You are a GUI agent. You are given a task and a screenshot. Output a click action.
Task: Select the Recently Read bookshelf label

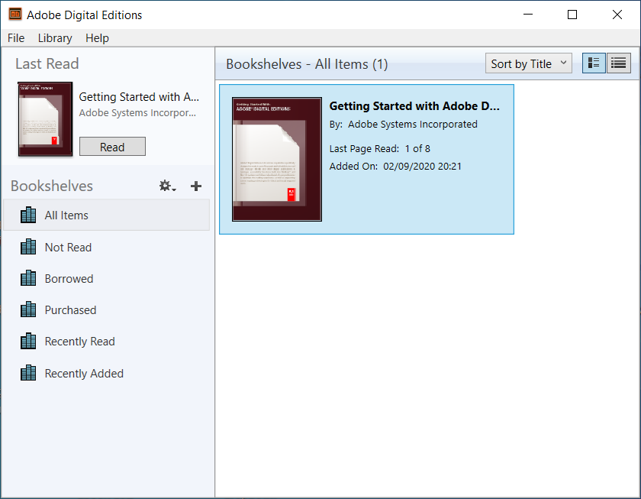(79, 342)
